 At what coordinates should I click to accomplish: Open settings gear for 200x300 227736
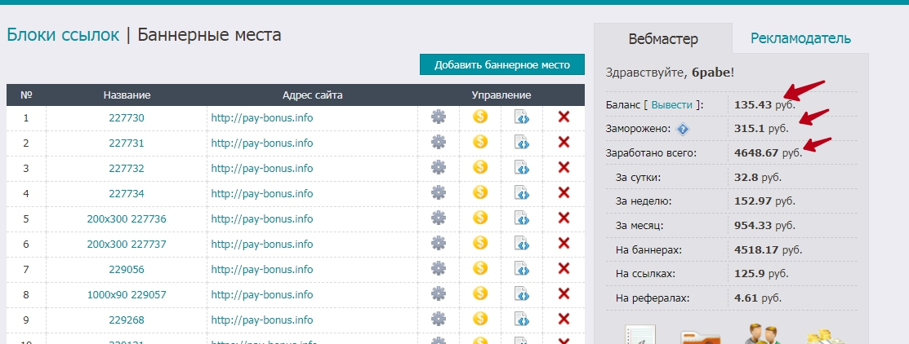pos(439,218)
